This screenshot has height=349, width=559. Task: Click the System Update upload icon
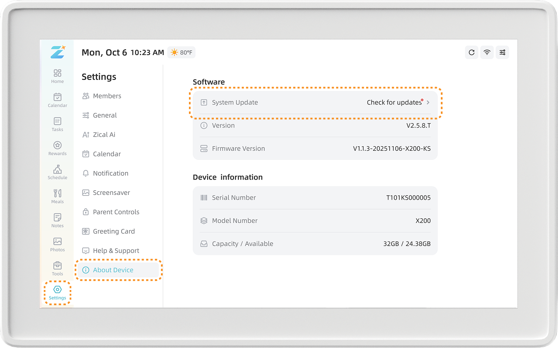point(204,103)
